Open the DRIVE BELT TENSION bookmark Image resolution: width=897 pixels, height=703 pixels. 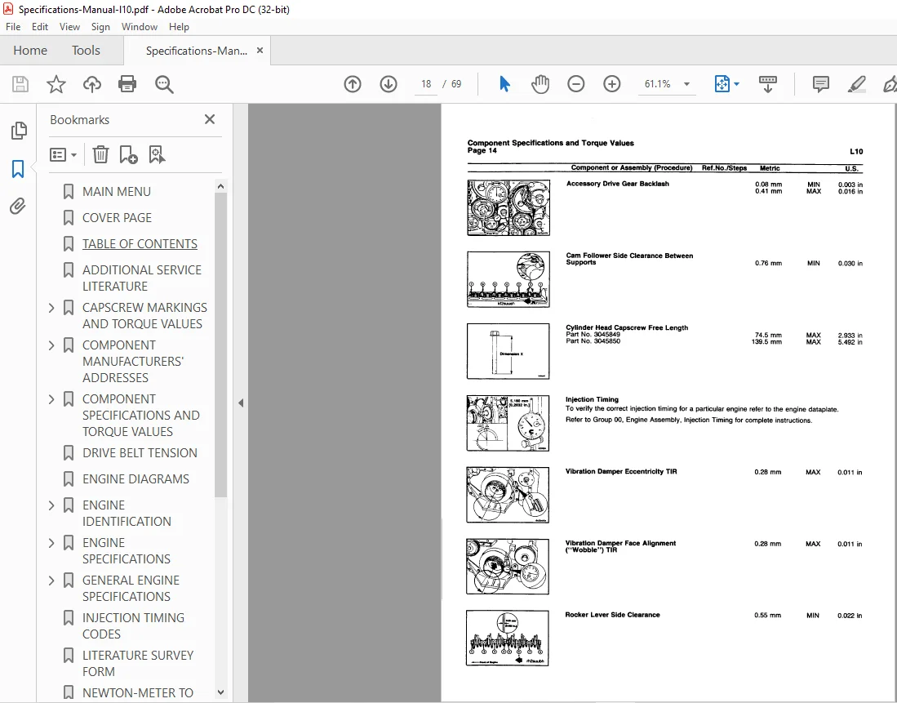pyautogui.click(x=140, y=453)
